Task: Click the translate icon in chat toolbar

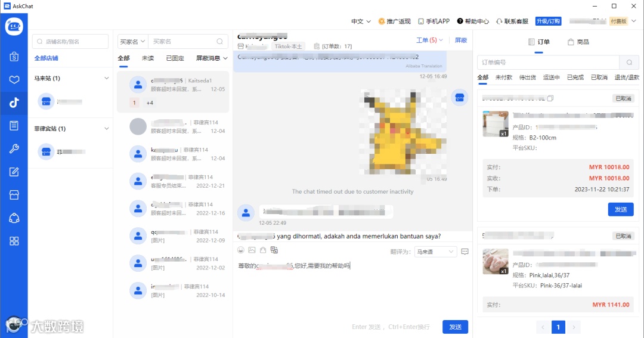Action: coord(274,250)
